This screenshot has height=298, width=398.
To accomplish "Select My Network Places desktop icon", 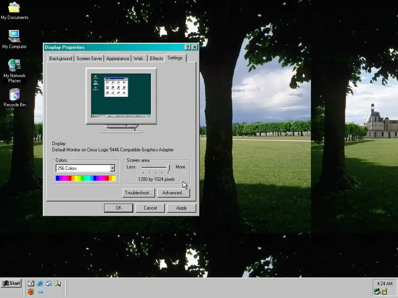I will tap(14, 71).
